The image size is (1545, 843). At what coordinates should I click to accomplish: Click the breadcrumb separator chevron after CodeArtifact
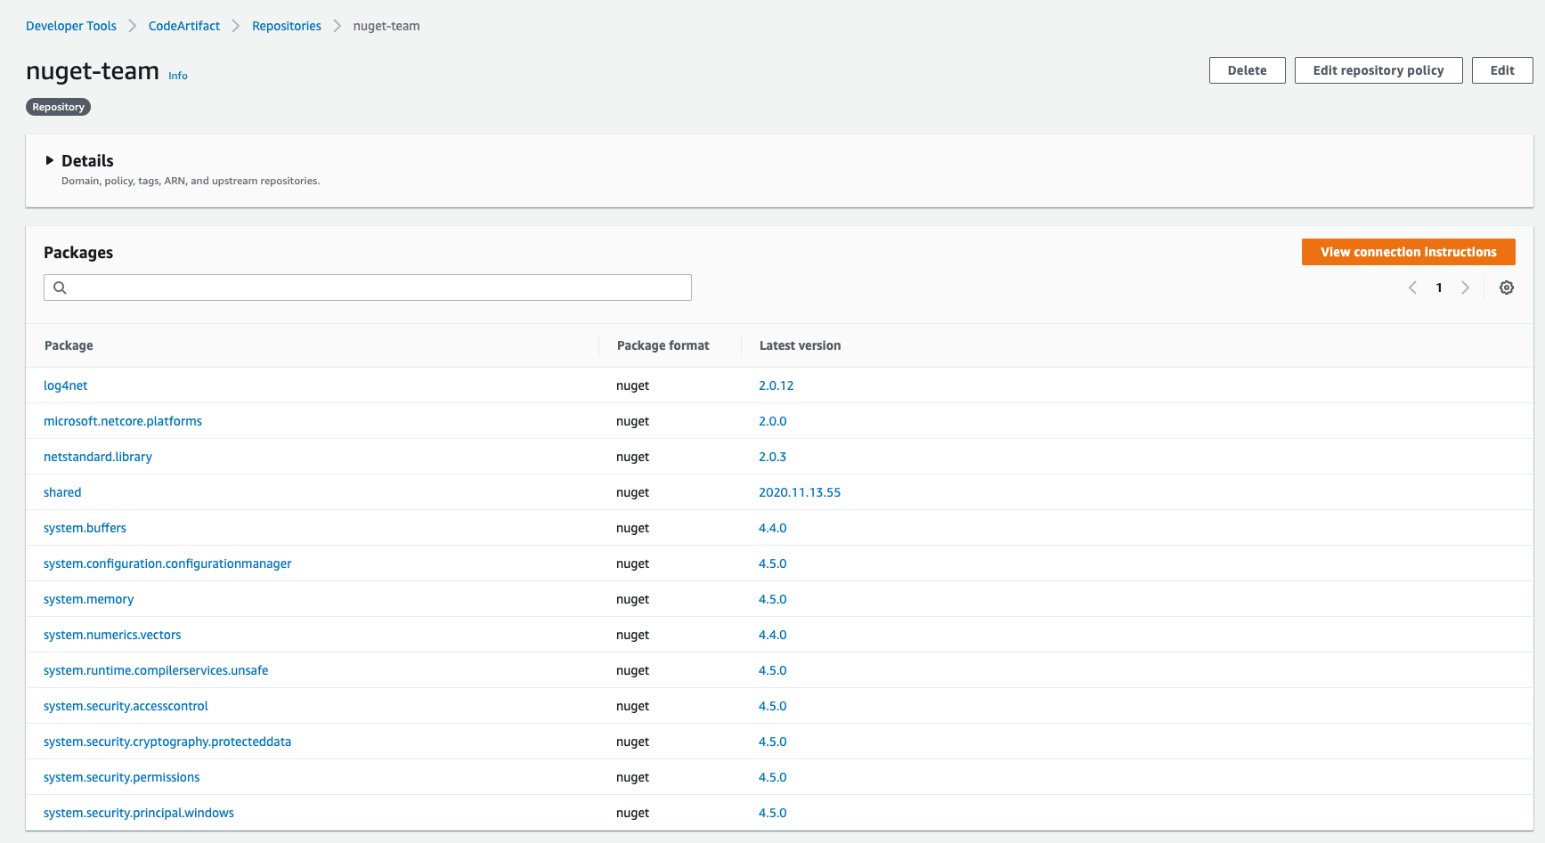click(235, 26)
